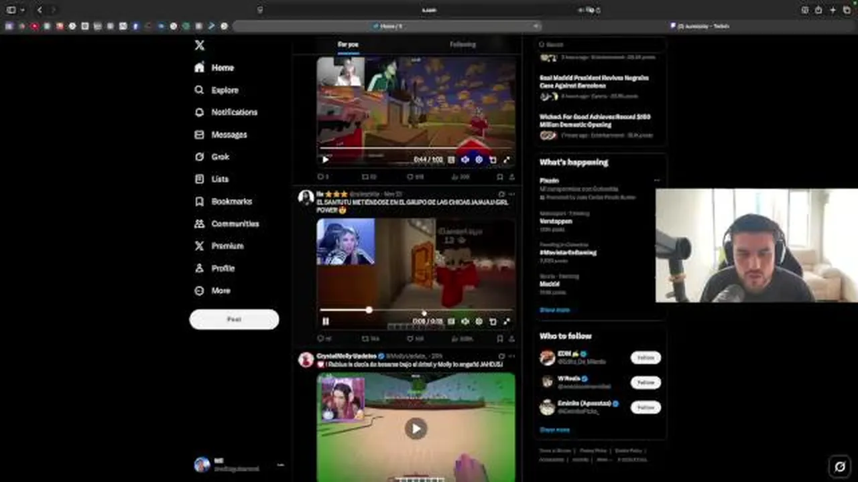The height and width of the screenshot is (482, 858).
Task: Mute the top video's sound
Action: (x=465, y=159)
